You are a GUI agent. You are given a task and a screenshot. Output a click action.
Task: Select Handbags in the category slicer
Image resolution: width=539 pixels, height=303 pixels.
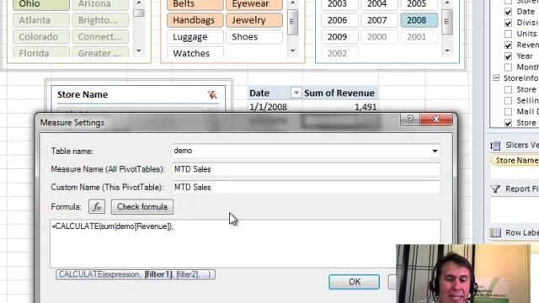tap(195, 20)
